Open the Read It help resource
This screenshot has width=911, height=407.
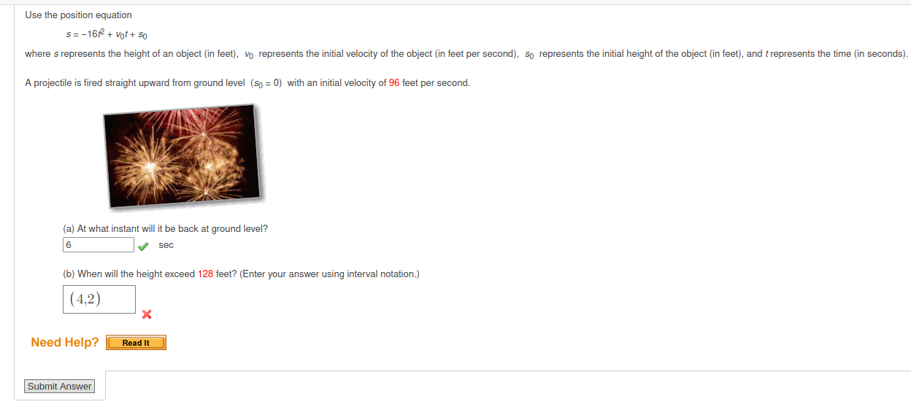pos(136,343)
